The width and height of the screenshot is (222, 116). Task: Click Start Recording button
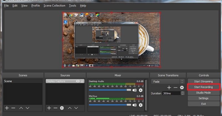click(203, 87)
